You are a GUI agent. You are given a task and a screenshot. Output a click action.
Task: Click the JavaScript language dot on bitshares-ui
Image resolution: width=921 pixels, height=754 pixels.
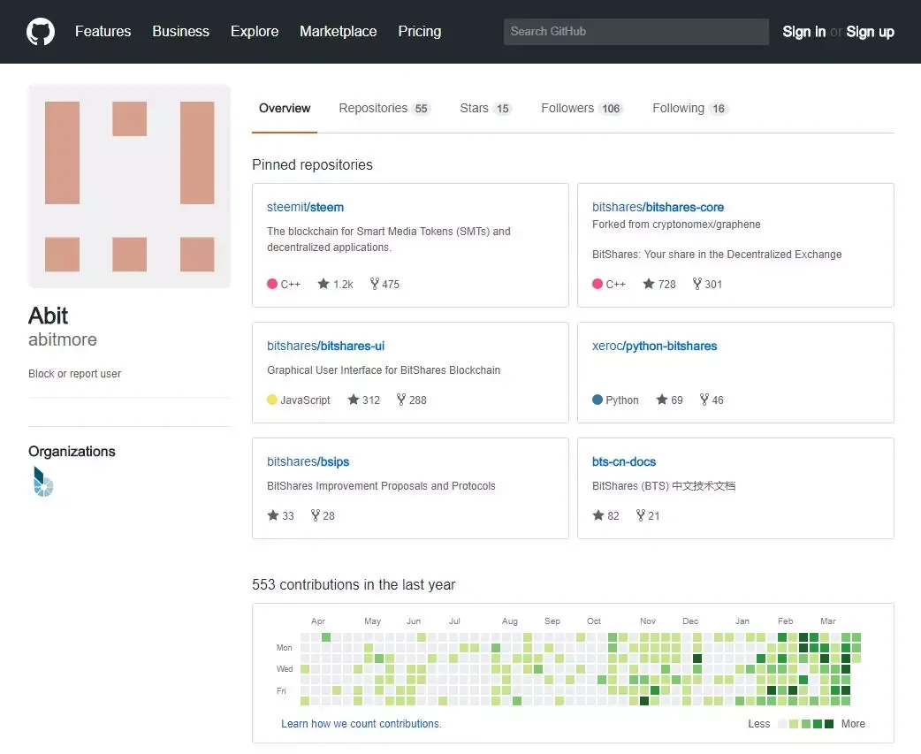(272, 400)
